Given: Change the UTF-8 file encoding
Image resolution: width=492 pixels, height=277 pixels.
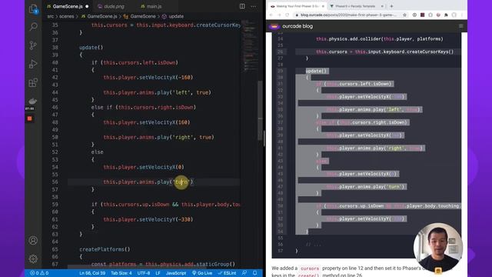Looking at the screenshot, I should tap(144, 273).
